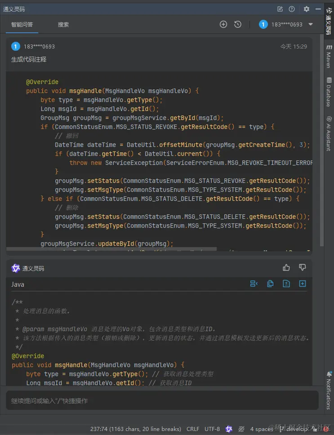334x435 pixels.
Task: Like the answer with the thumbs-up icon
Action: 286,267
